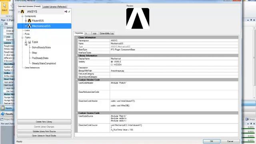Open the Properties tab
Screen dimensions: 256x144
(x=79, y=33)
